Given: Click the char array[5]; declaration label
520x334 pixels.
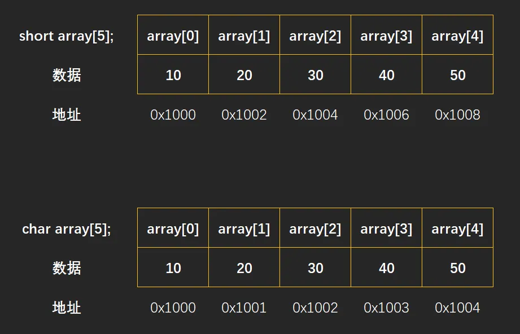Looking at the screenshot, I should pyautogui.click(x=66, y=229).
